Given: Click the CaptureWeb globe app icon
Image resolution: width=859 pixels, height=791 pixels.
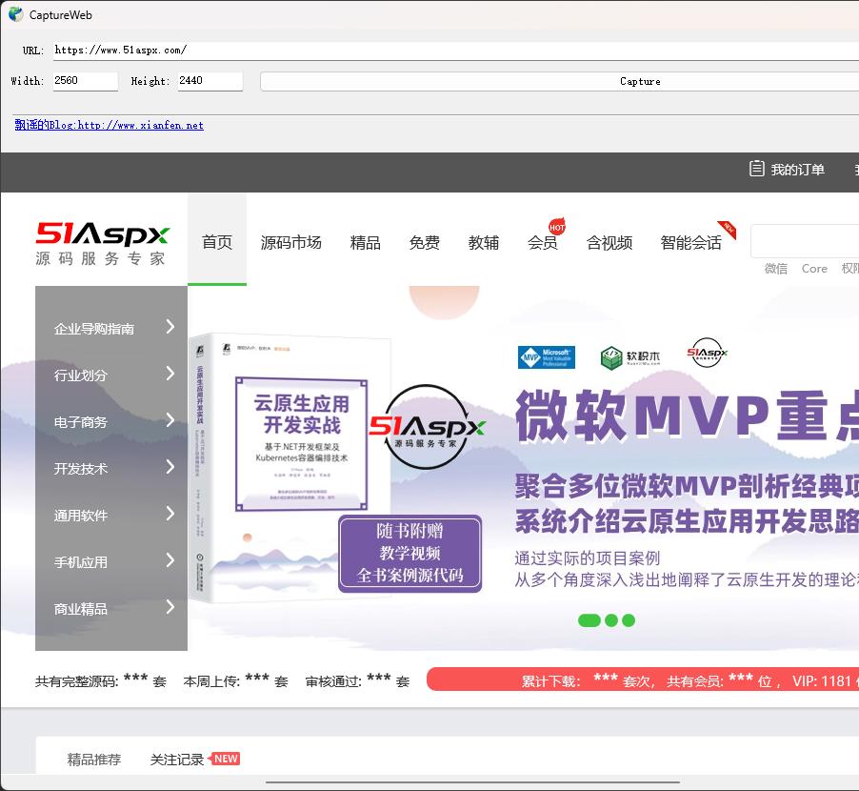Looking at the screenshot, I should click(16, 14).
